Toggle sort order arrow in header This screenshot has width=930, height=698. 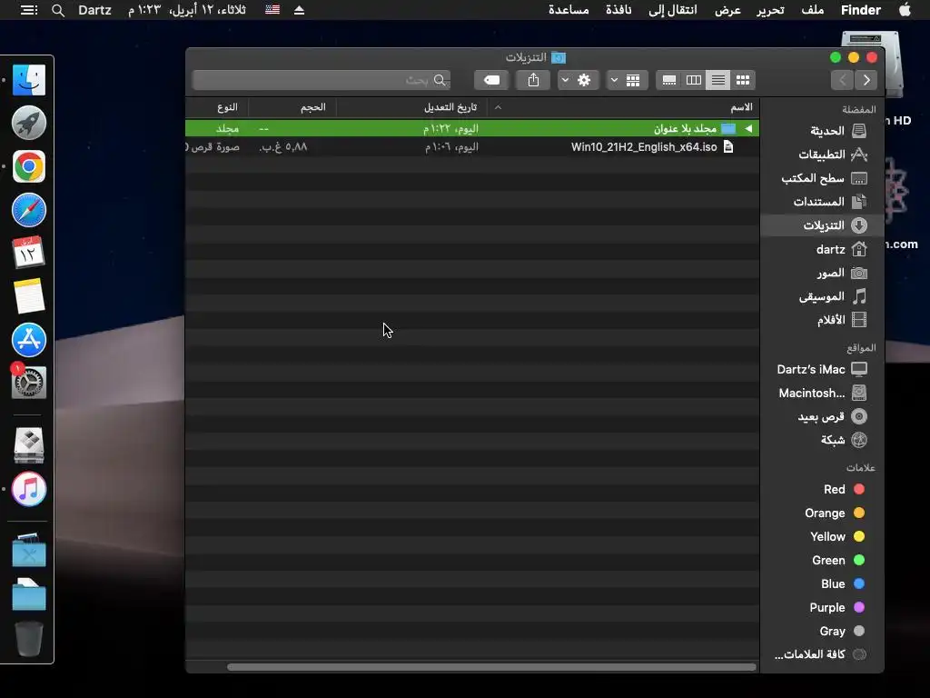coord(498,107)
